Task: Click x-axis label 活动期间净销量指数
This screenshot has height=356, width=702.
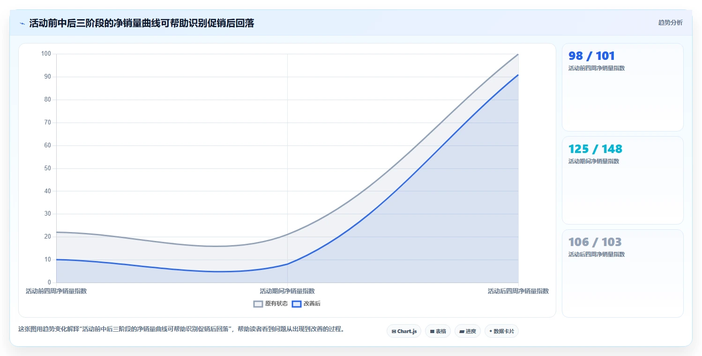Action: coord(287,291)
